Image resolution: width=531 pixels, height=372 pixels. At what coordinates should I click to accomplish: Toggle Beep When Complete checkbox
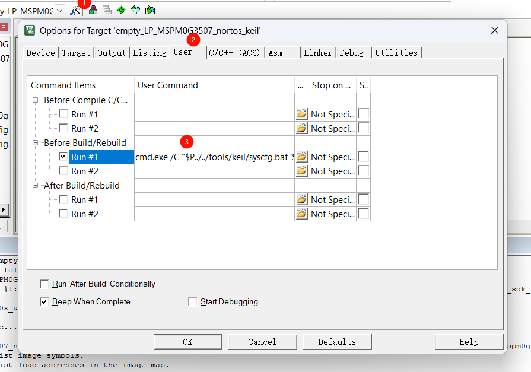44,302
